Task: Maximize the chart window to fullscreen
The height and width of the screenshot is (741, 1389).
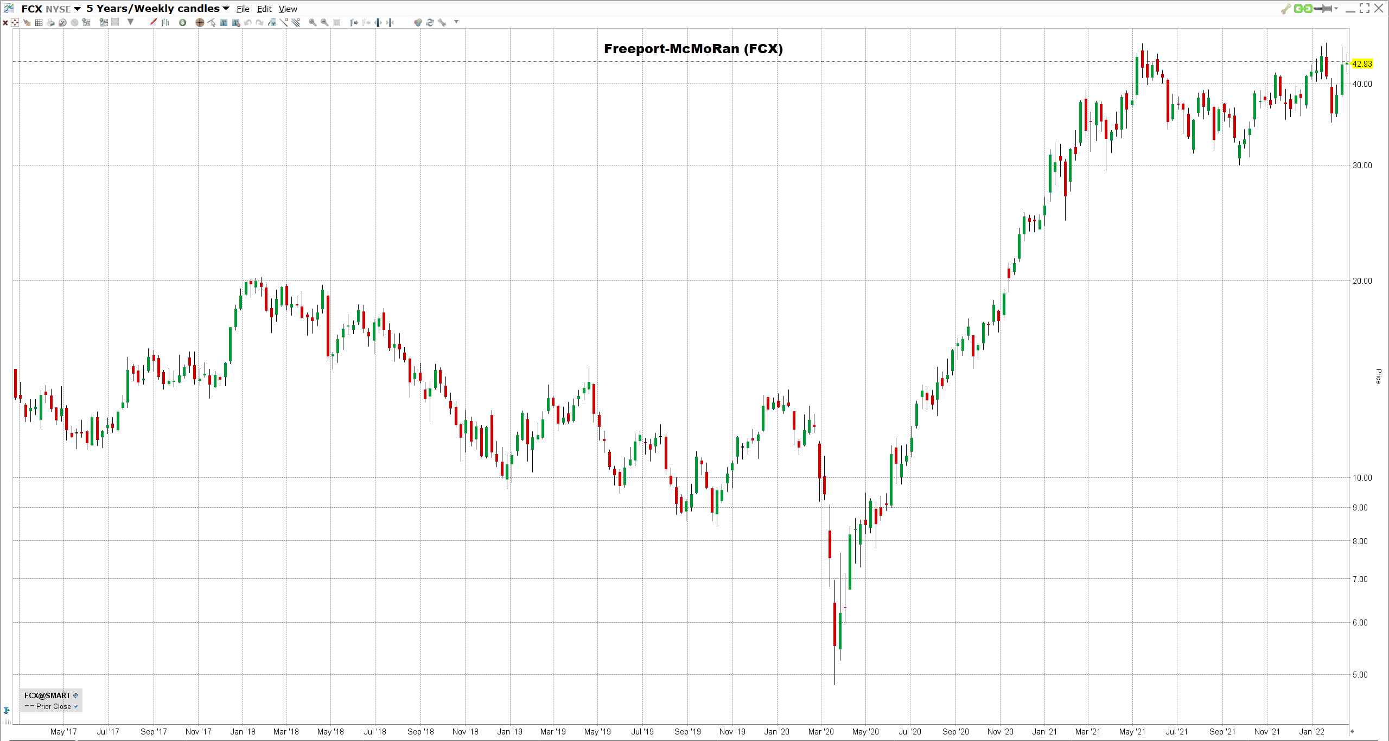Action: tap(1365, 8)
